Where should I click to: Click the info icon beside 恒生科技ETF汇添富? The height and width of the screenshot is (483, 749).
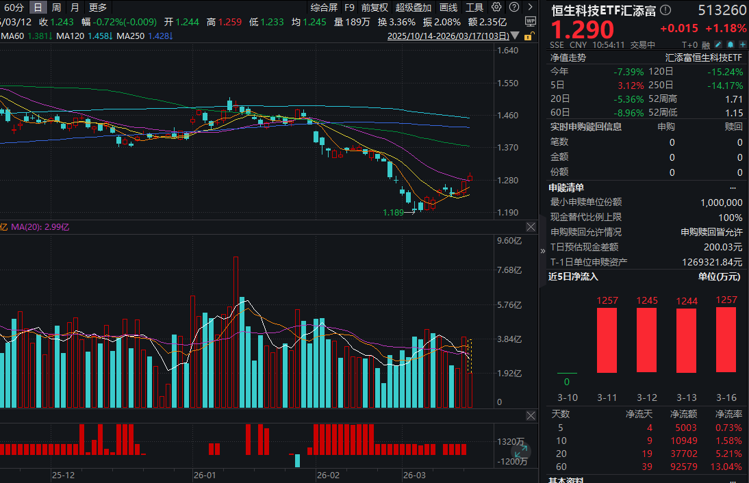click(x=665, y=10)
